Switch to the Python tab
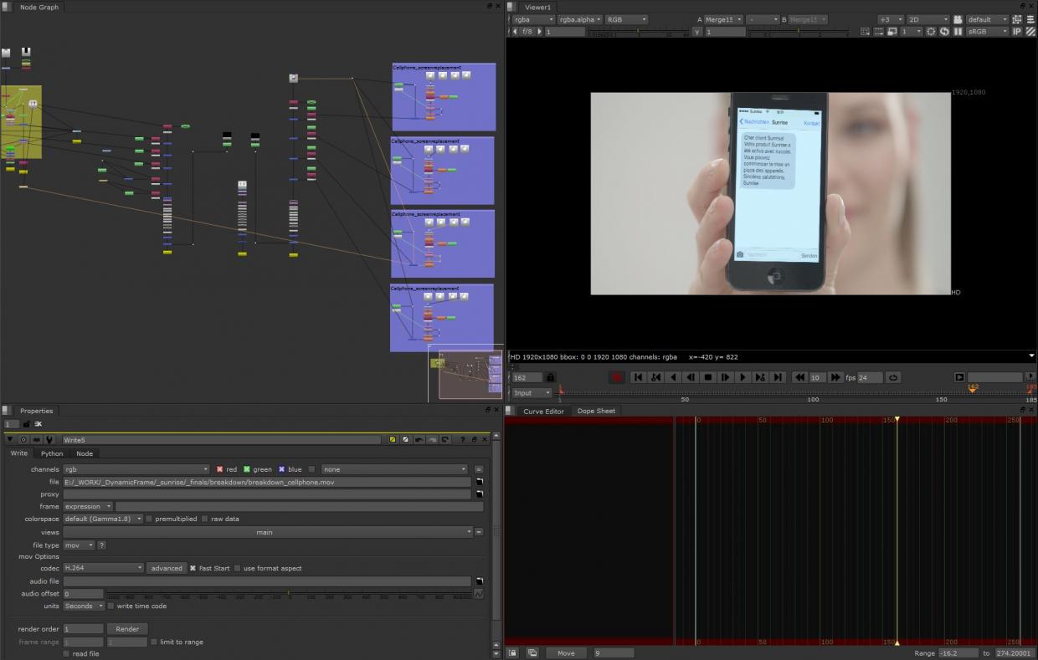1038x660 pixels. [x=52, y=453]
